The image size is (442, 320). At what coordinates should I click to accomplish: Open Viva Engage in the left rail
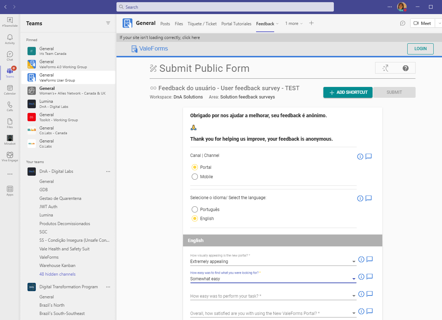pos(10,157)
